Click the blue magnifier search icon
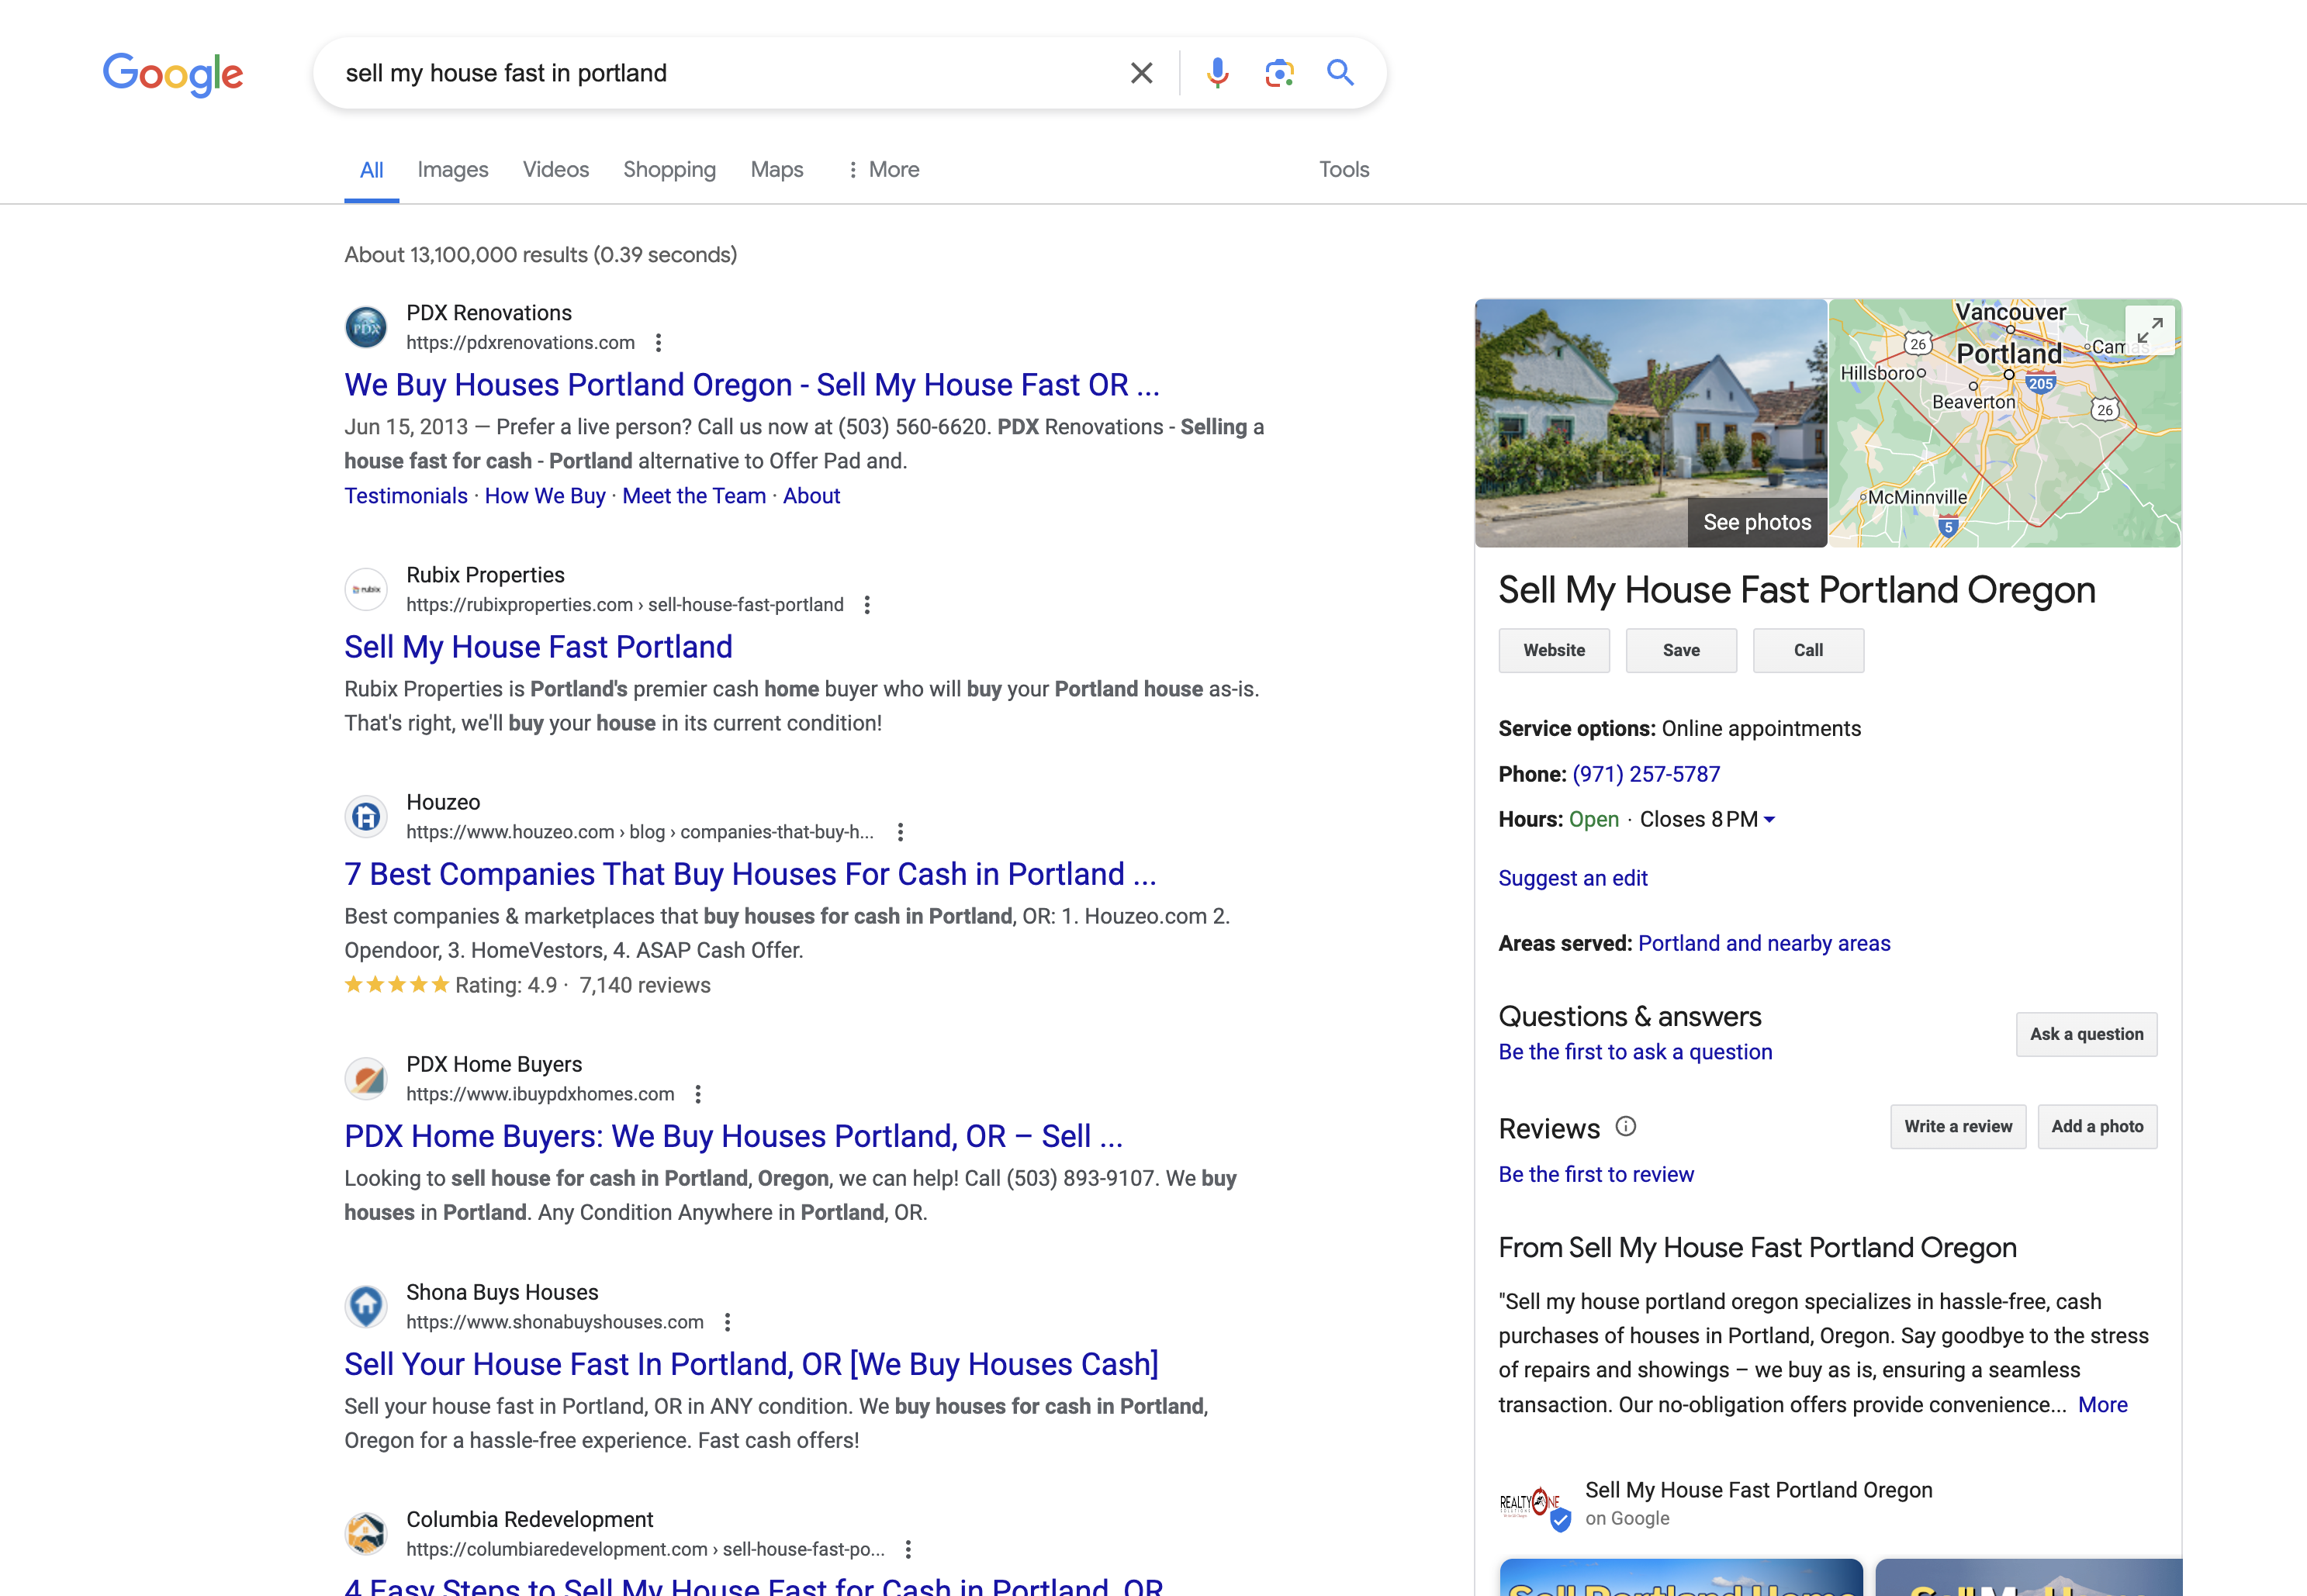2307x1596 pixels. pyautogui.click(x=1340, y=73)
